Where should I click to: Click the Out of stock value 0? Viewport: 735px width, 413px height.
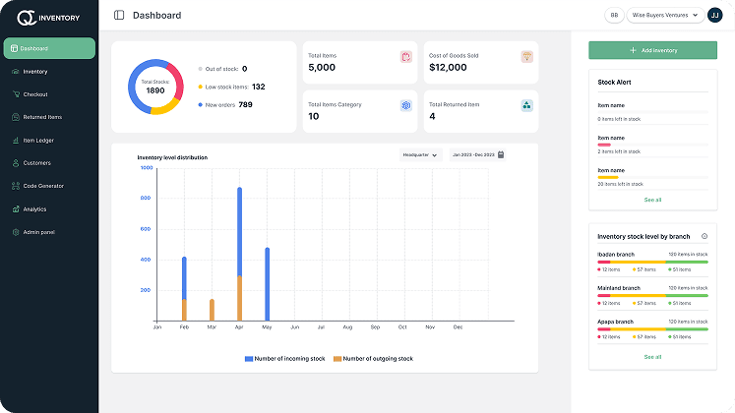[244, 69]
